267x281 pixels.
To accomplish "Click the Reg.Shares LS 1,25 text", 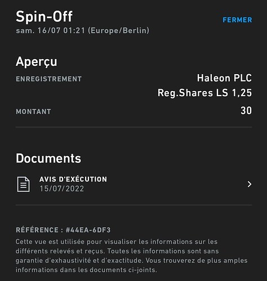I will 204,93.
